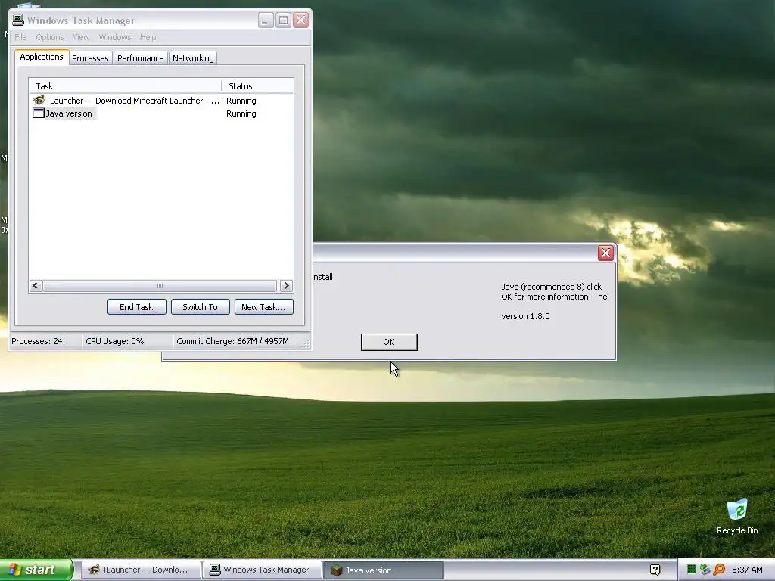
Task: Minimize the Windows Task Manager window
Action: pyautogui.click(x=266, y=20)
